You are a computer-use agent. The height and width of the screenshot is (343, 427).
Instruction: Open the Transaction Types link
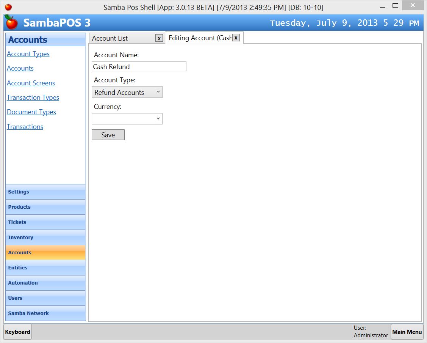33,98
